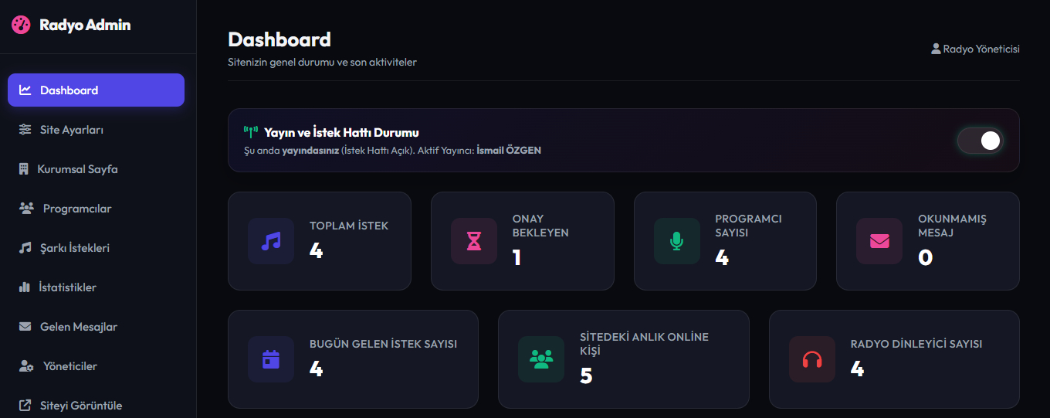
Task: Go to Kurumsal Sayfa menu item
Action: tap(96, 168)
